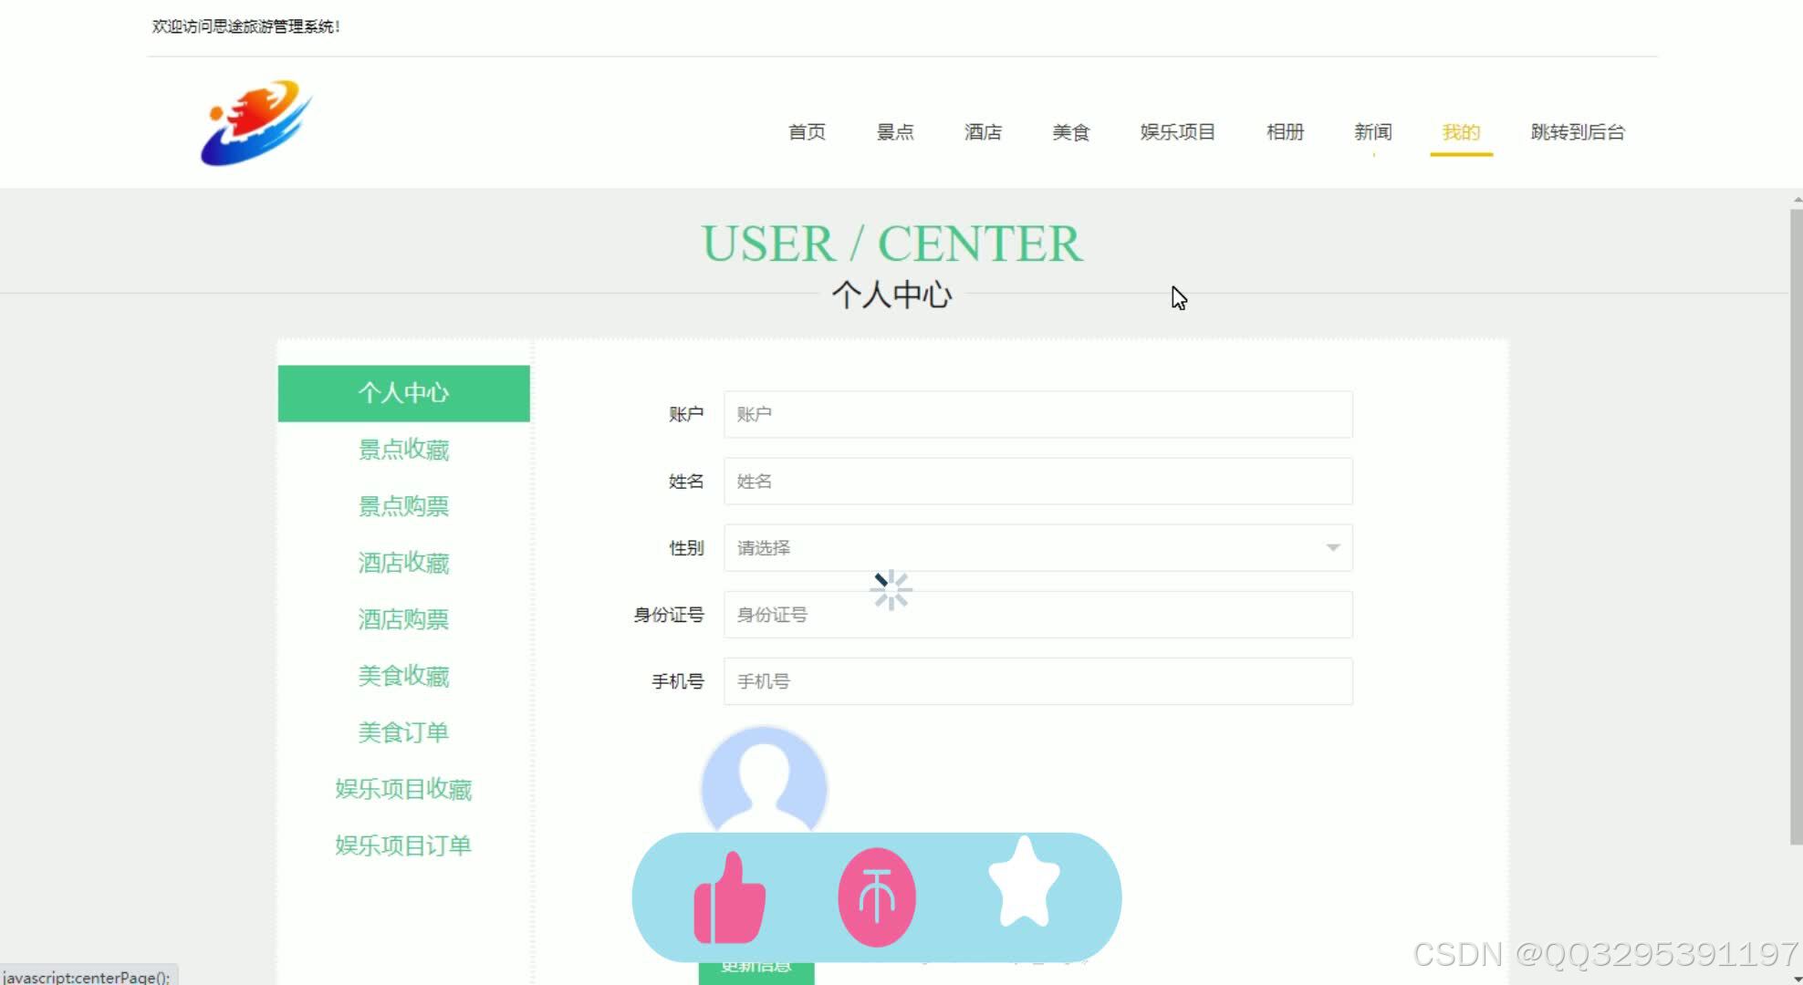1803x985 pixels.
Task: Click the green 更新信息 button
Action: (756, 969)
